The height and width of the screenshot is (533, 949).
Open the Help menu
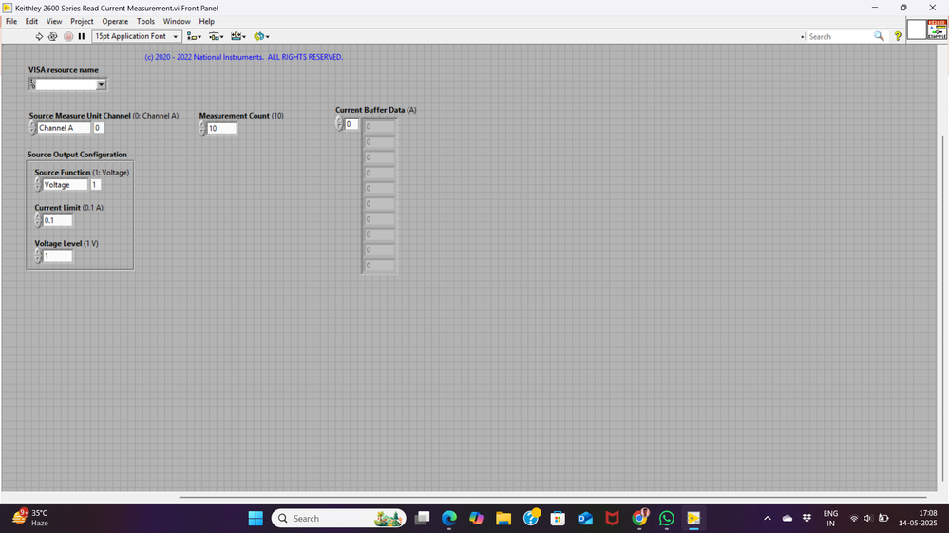[x=206, y=21]
